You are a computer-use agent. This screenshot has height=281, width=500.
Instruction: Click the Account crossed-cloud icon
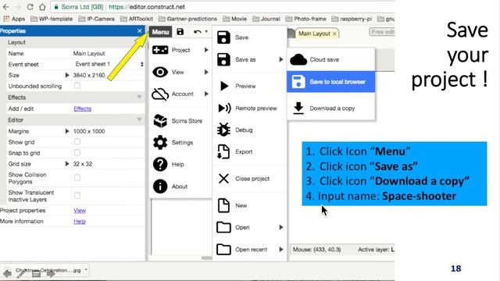coord(160,94)
